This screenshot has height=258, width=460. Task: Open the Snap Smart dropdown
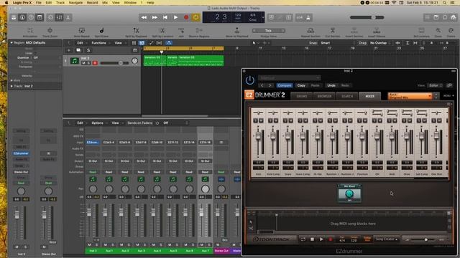point(337,43)
